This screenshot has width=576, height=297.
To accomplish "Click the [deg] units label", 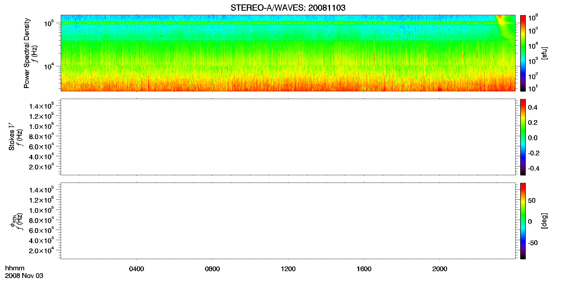I will 544,221.
